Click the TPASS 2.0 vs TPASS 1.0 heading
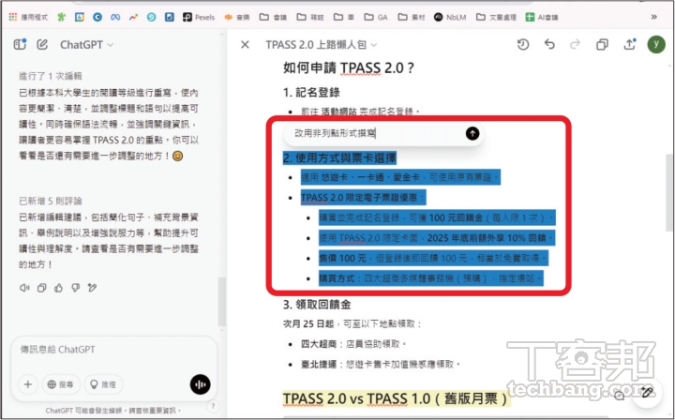 coord(396,399)
